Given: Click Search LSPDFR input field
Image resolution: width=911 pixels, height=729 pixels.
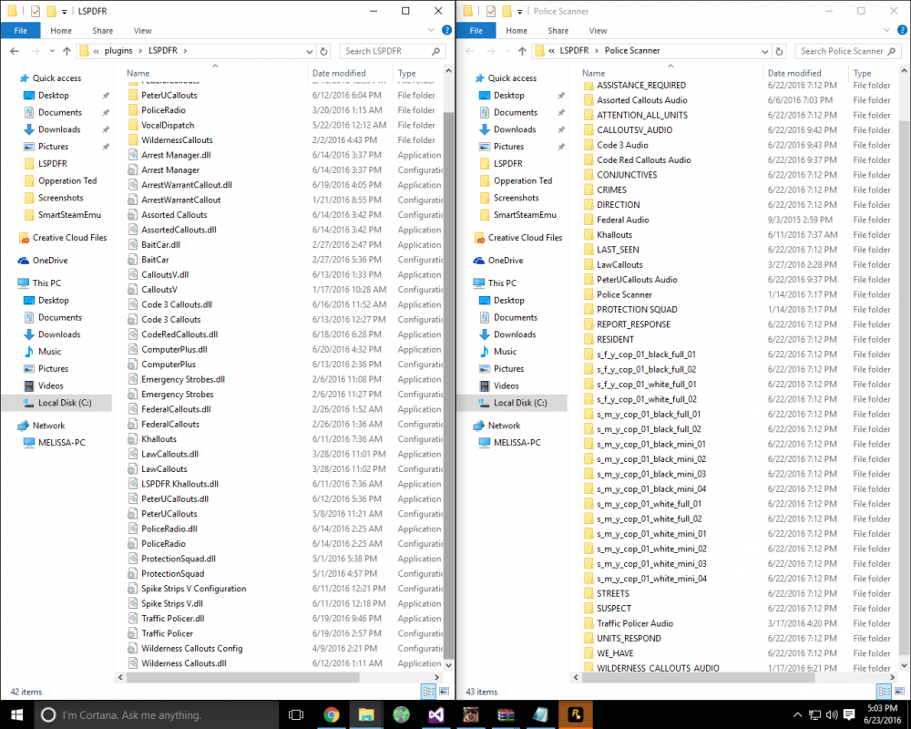Looking at the screenshot, I should click(393, 51).
